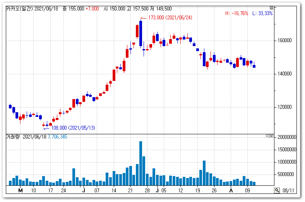Click date axis label 26

pyautogui.click(x=214, y=190)
